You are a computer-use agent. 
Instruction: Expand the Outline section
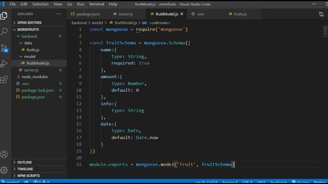25,162
